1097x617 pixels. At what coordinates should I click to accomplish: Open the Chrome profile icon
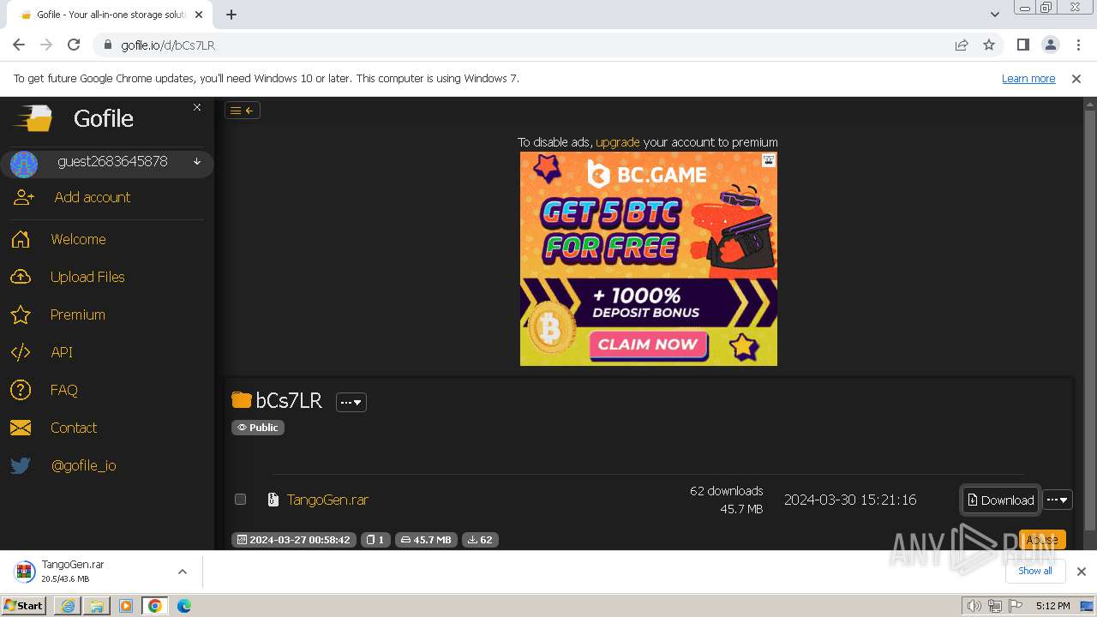(x=1051, y=45)
